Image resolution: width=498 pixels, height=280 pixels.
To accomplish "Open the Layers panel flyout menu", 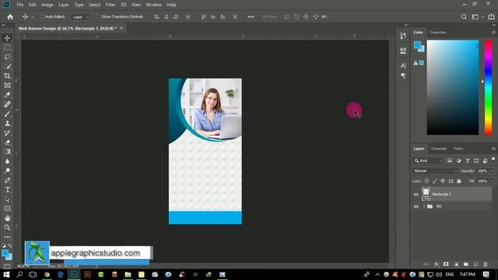I will click(493, 149).
